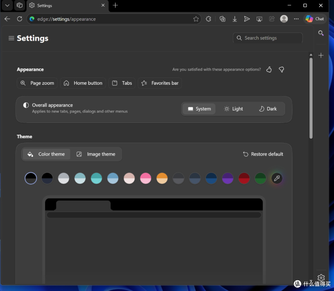
Task: Go back using the back arrow
Action: tap(7, 19)
